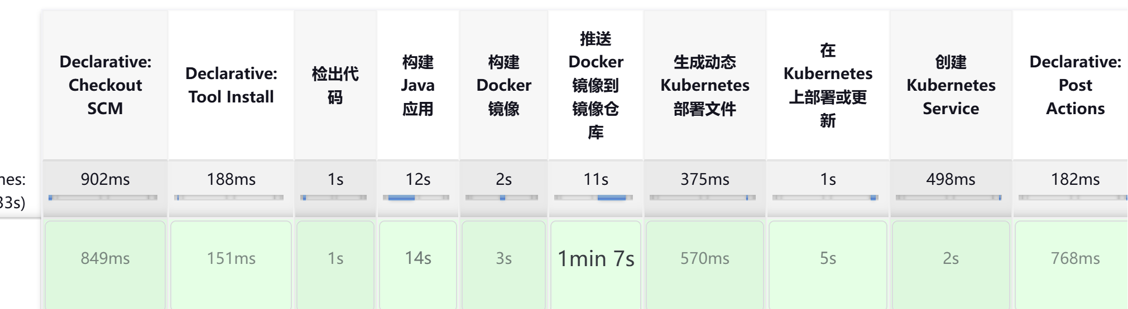This screenshot has height=309, width=1128.
Task: Click the 2s 创建 Kubernetes Service stage cell
Action: click(951, 259)
